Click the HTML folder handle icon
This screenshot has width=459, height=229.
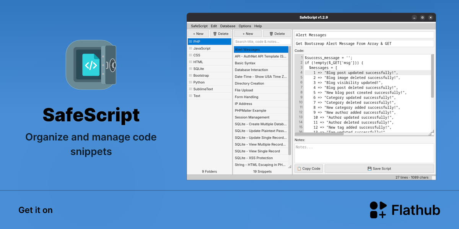(190, 62)
